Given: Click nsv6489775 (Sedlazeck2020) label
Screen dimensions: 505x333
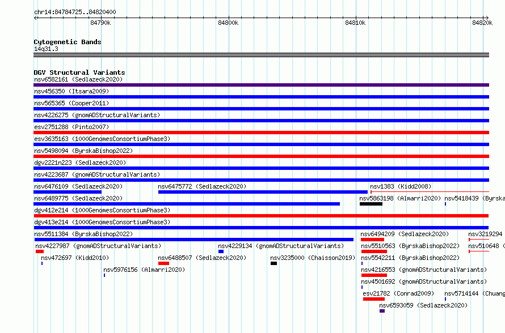Looking at the screenshot, I should [78, 198].
